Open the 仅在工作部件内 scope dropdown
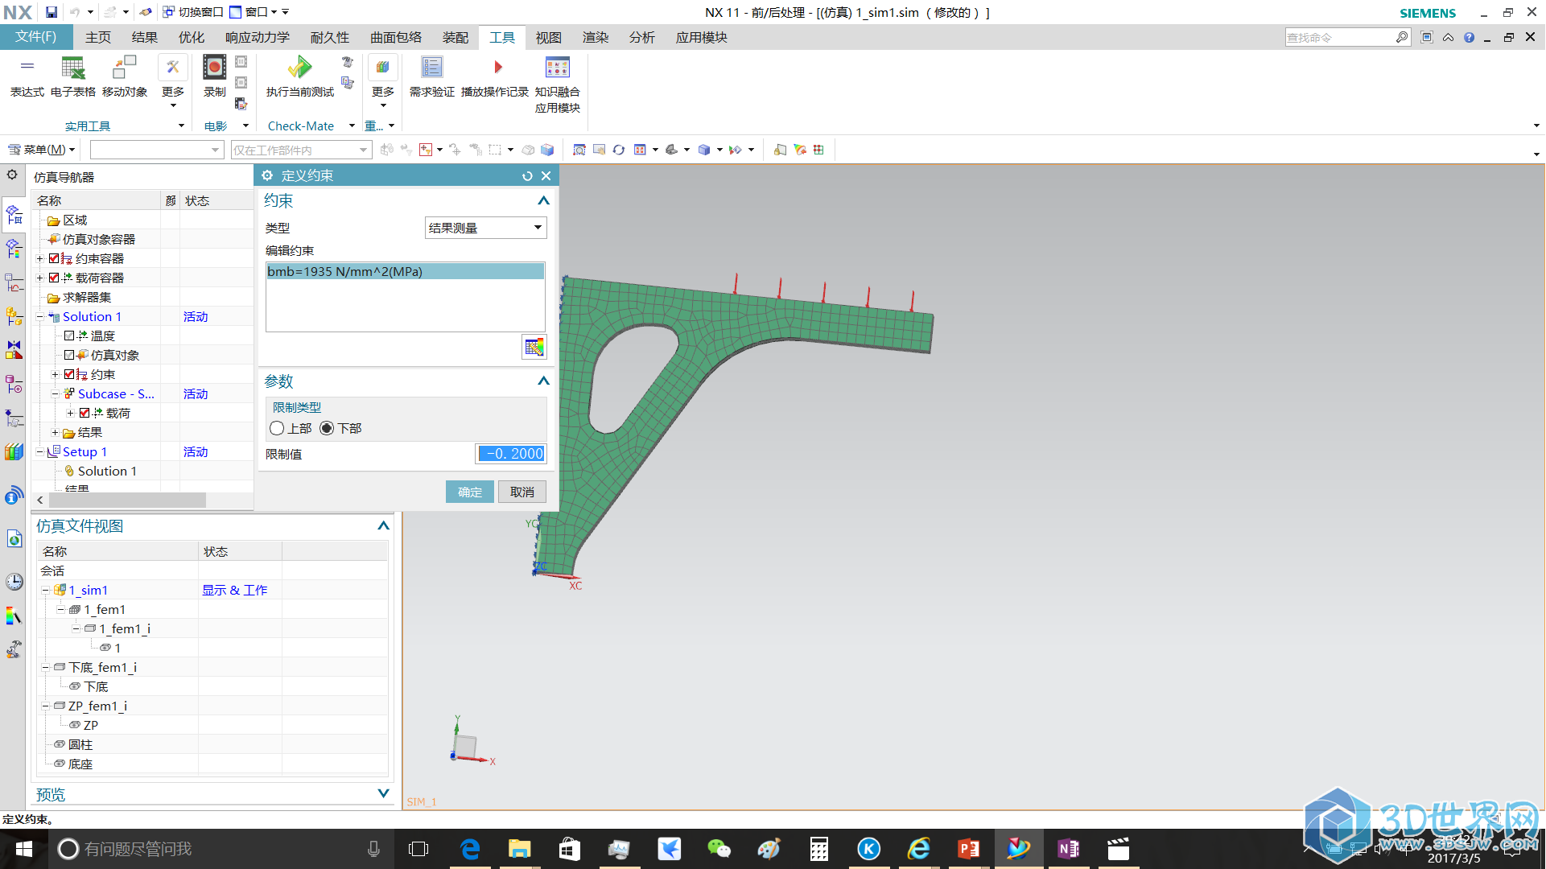The width and height of the screenshot is (1546, 869). click(x=301, y=150)
